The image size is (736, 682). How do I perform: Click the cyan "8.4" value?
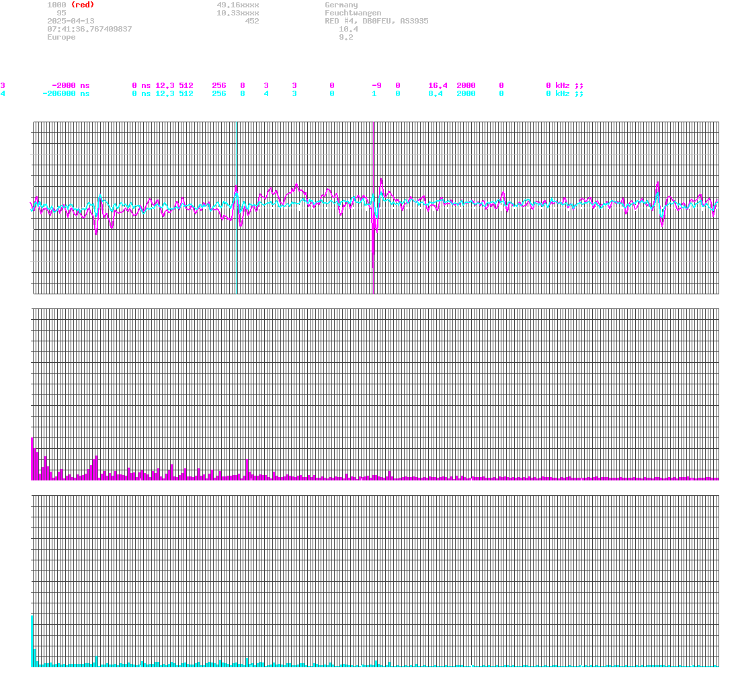(435, 93)
